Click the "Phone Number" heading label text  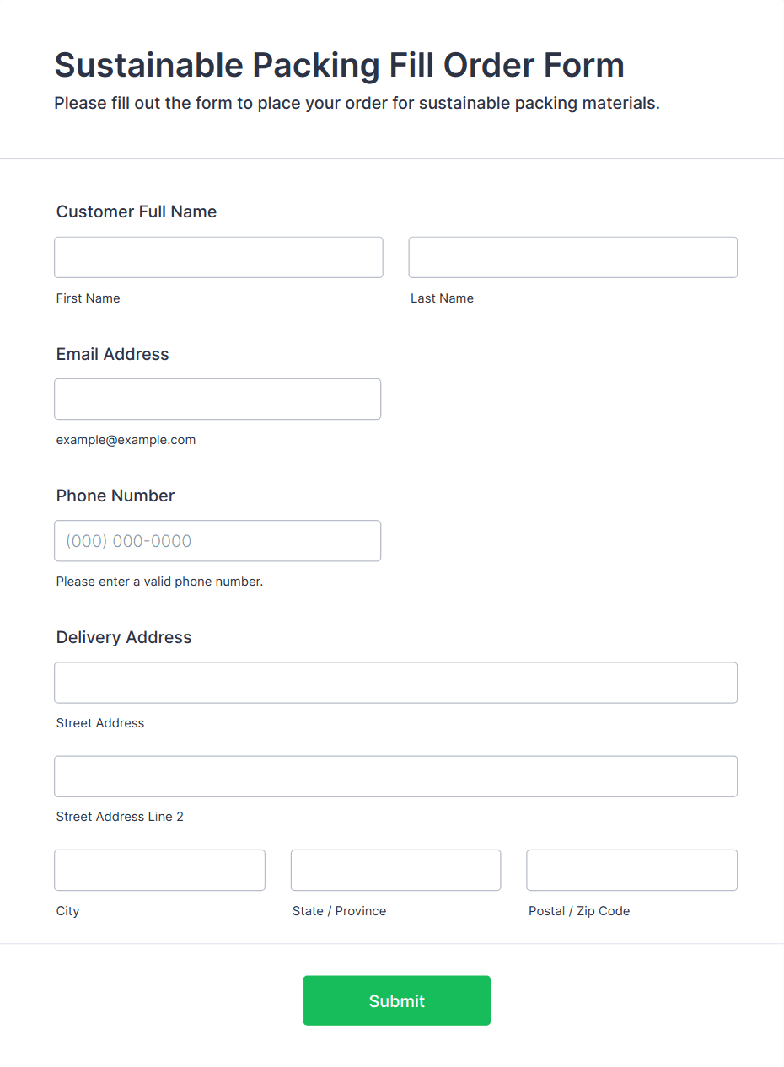[x=115, y=496]
